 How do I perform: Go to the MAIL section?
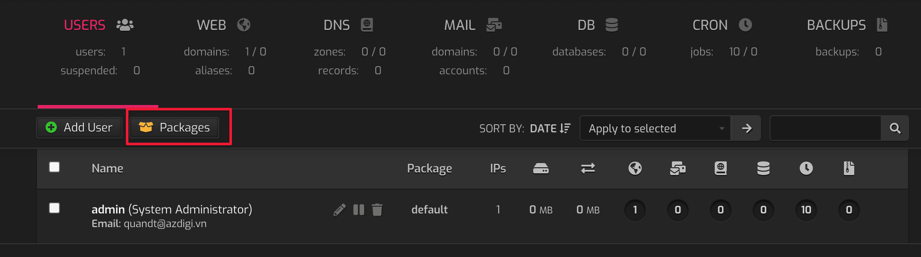(x=472, y=25)
